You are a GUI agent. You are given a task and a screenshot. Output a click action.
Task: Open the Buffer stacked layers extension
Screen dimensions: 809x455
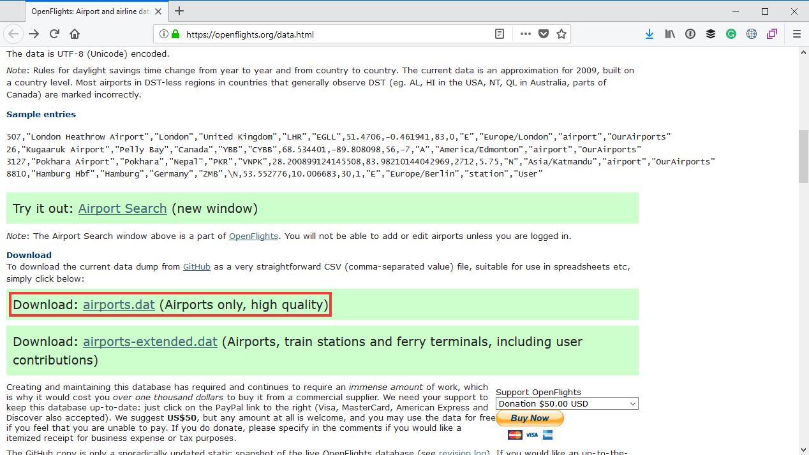711,34
